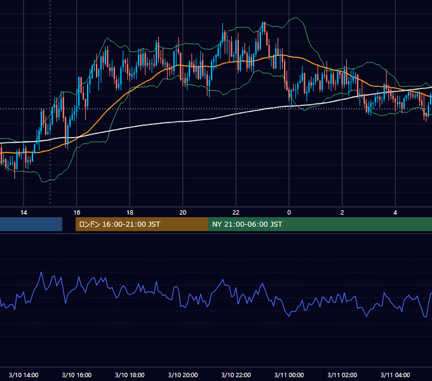Pick the "20" hour axis label
This screenshot has height=381, width=432.
pos(183,213)
